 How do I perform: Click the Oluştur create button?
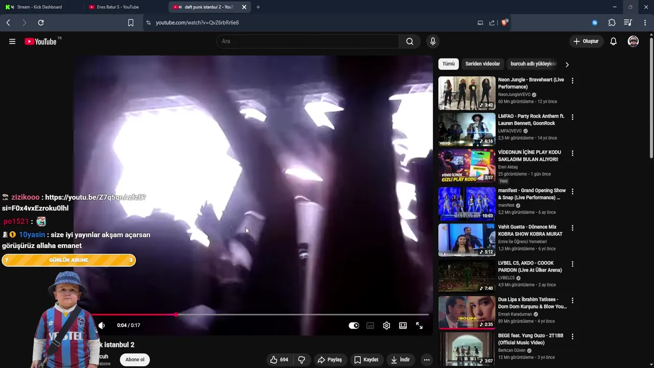click(x=586, y=41)
